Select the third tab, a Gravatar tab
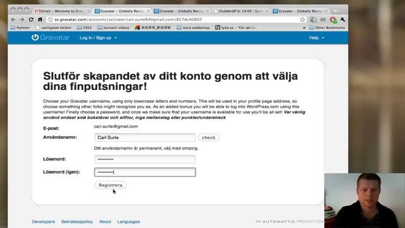The image size is (405, 228). pyautogui.click(x=181, y=11)
